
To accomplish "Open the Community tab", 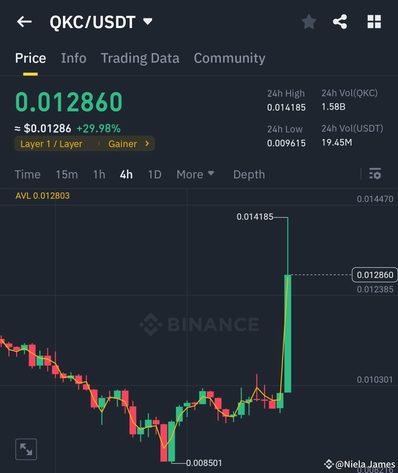I will [x=229, y=58].
